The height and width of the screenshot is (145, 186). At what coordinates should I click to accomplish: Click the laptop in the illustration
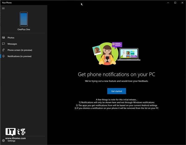pos(129,55)
